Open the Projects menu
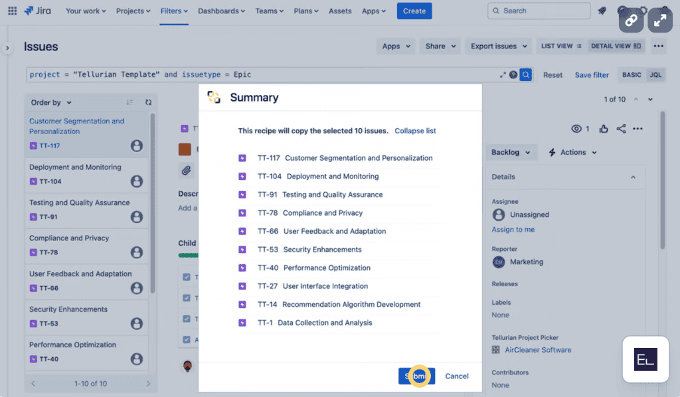The image size is (680, 397). pyautogui.click(x=133, y=11)
